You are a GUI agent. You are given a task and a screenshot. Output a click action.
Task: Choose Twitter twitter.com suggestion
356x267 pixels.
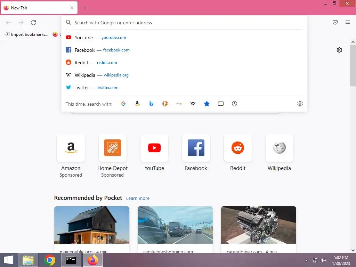[x=184, y=87]
